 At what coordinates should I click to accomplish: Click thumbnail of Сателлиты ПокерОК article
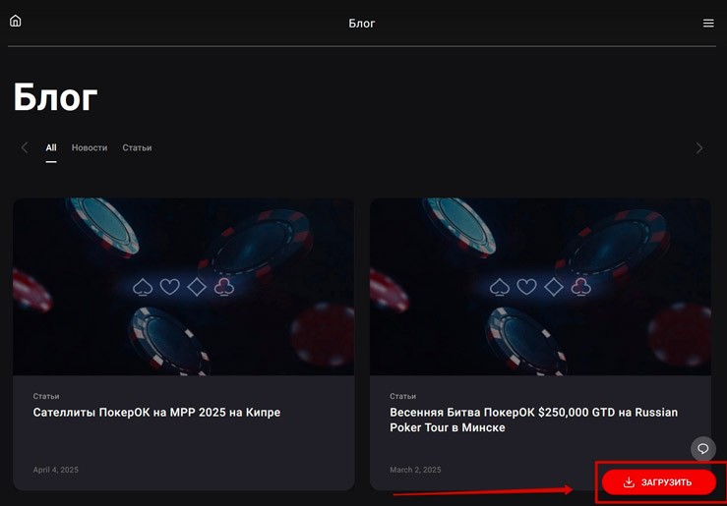[184, 287]
